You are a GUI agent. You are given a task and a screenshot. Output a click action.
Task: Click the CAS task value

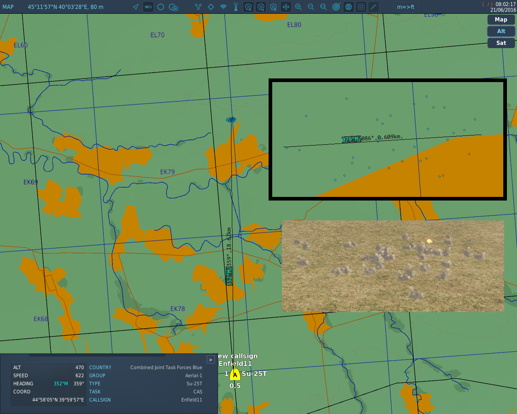coord(198,392)
